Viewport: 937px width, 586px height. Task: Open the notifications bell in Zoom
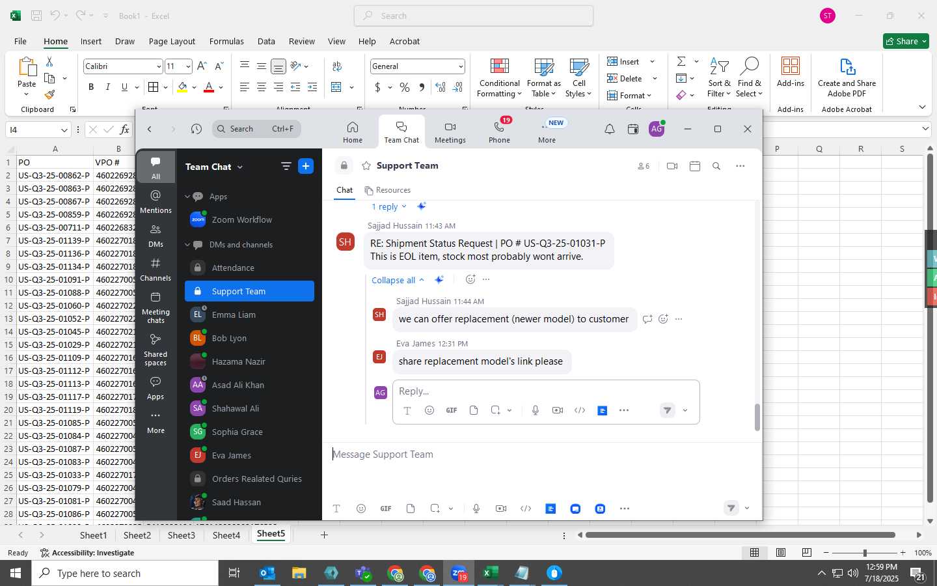tap(609, 129)
